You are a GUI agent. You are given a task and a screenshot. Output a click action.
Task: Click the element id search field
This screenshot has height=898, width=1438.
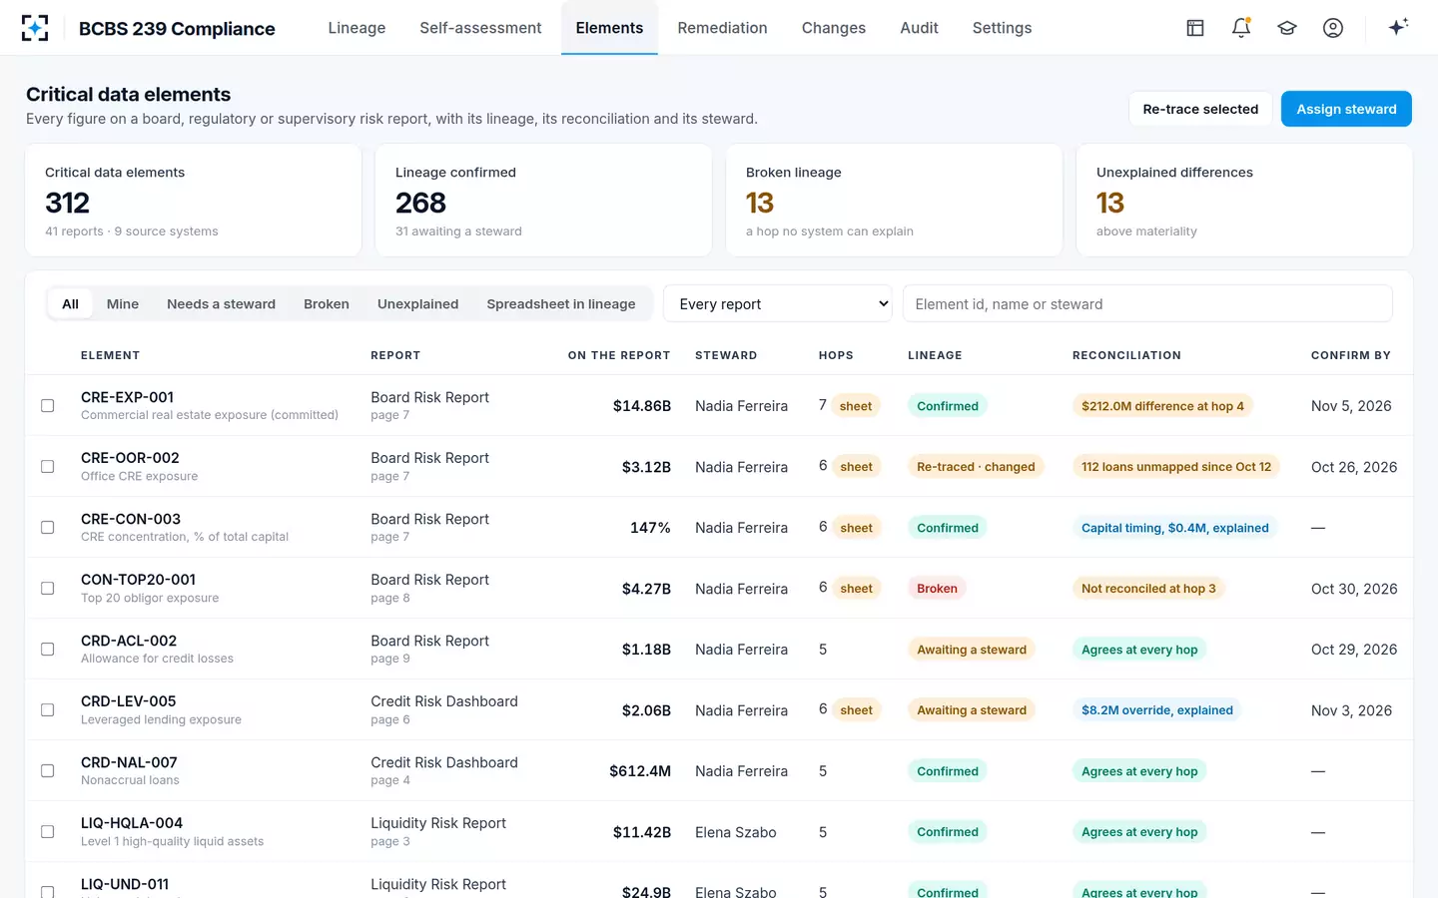click(x=1147, y=303)
